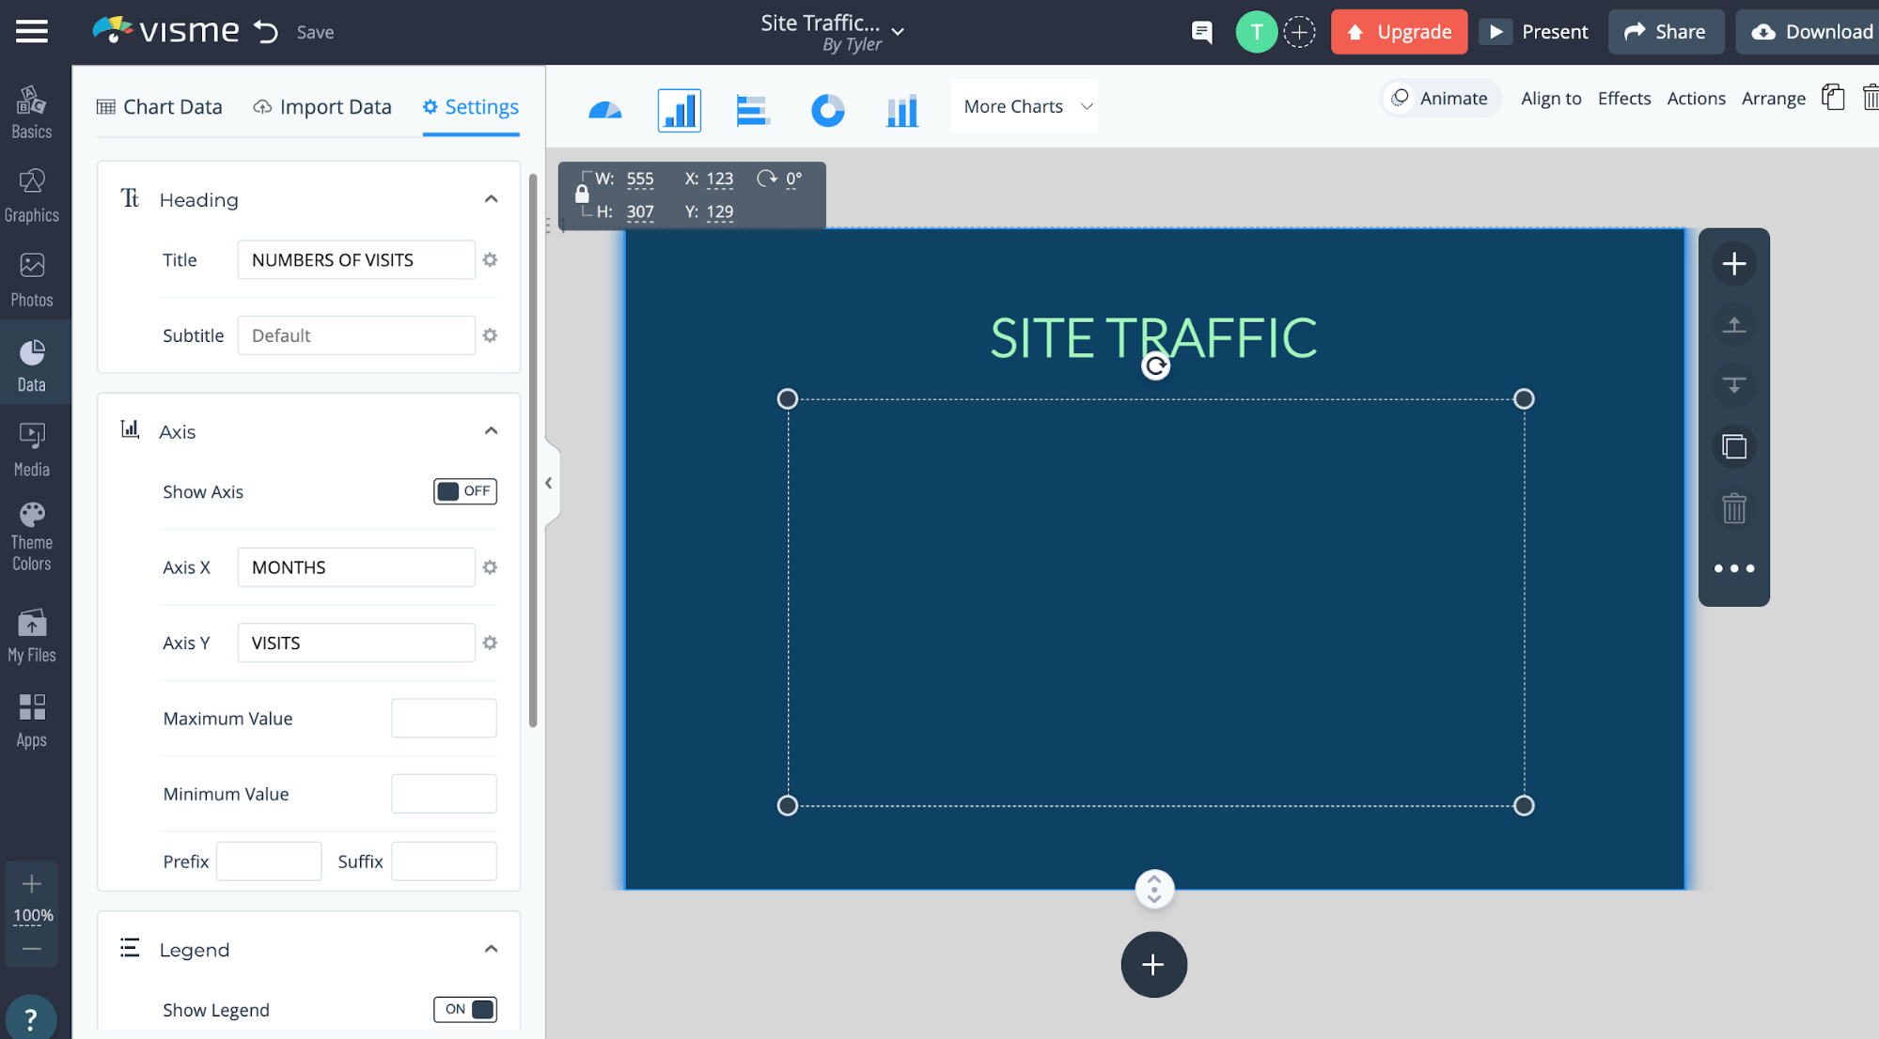
Task: Open the Align to menu
Action: tap(1551, 98)
